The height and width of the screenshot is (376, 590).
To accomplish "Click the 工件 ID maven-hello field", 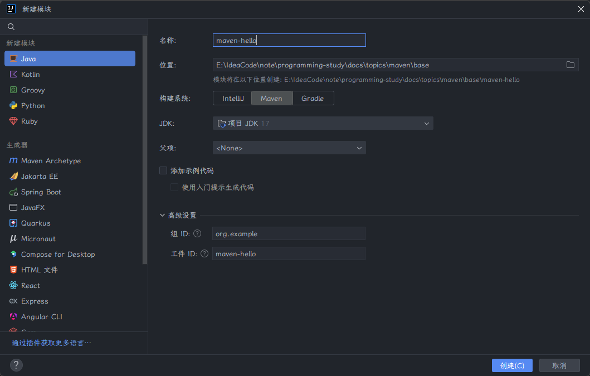I will (x=289, y=253).
